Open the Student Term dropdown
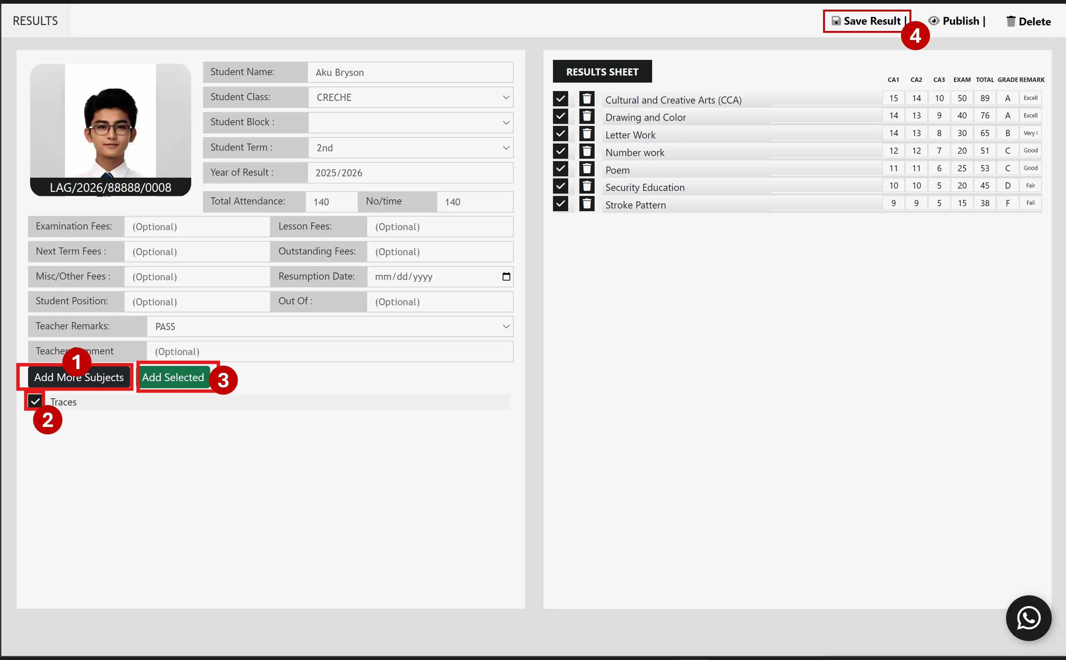The height and width of the screenshot is (660, 1066). click(x=411, y=147)
